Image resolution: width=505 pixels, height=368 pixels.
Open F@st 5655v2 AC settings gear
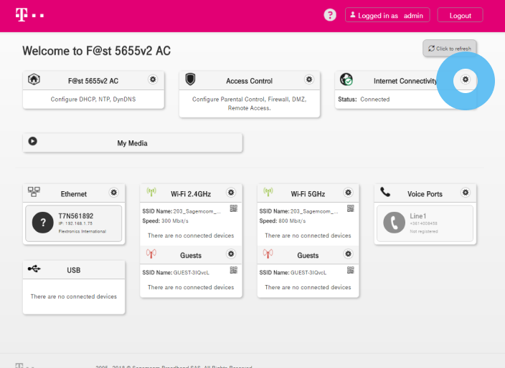pos(153,79)
